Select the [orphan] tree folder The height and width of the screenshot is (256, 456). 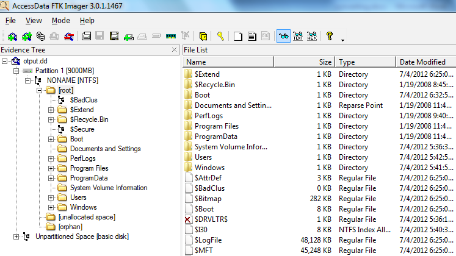pos(70,227)
